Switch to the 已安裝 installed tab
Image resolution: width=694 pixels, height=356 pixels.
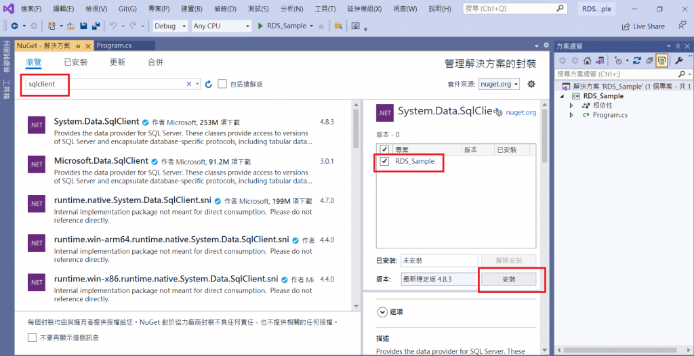point(76,62)
